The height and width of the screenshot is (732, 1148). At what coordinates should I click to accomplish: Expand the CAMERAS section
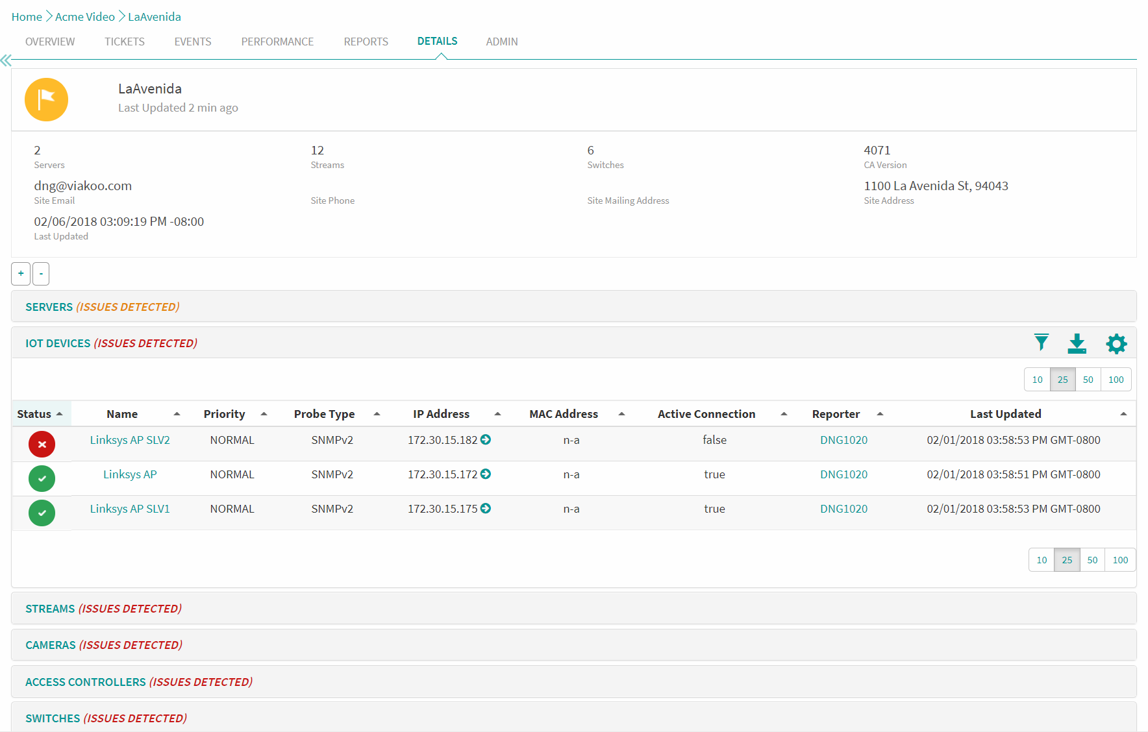pyautogui.click(x=574, y=644)
